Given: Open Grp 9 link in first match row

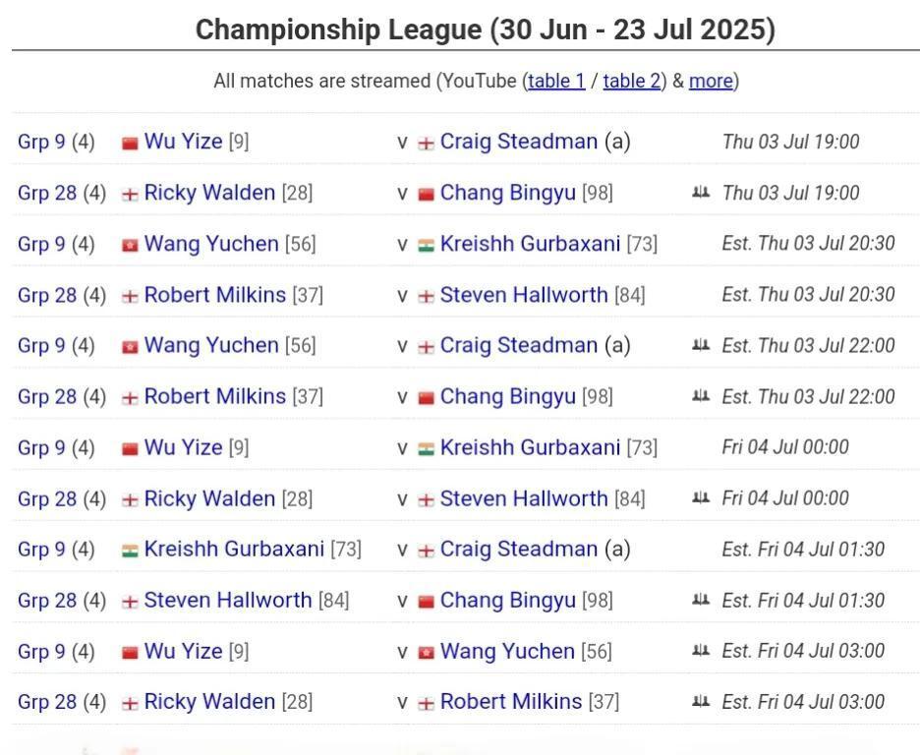Looking at the screenshot, I should pos(41,142).
